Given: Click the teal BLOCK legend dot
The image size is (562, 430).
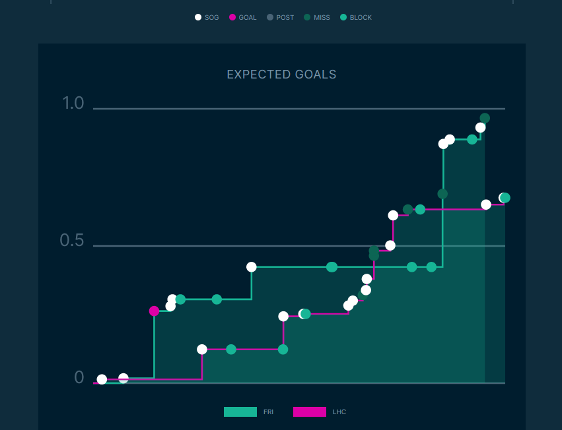Looking at the screenshot, I should tap(343, 18).
